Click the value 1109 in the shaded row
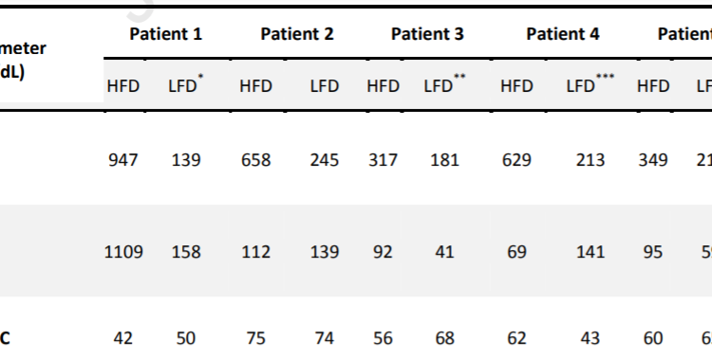 (x=123, y=252)
